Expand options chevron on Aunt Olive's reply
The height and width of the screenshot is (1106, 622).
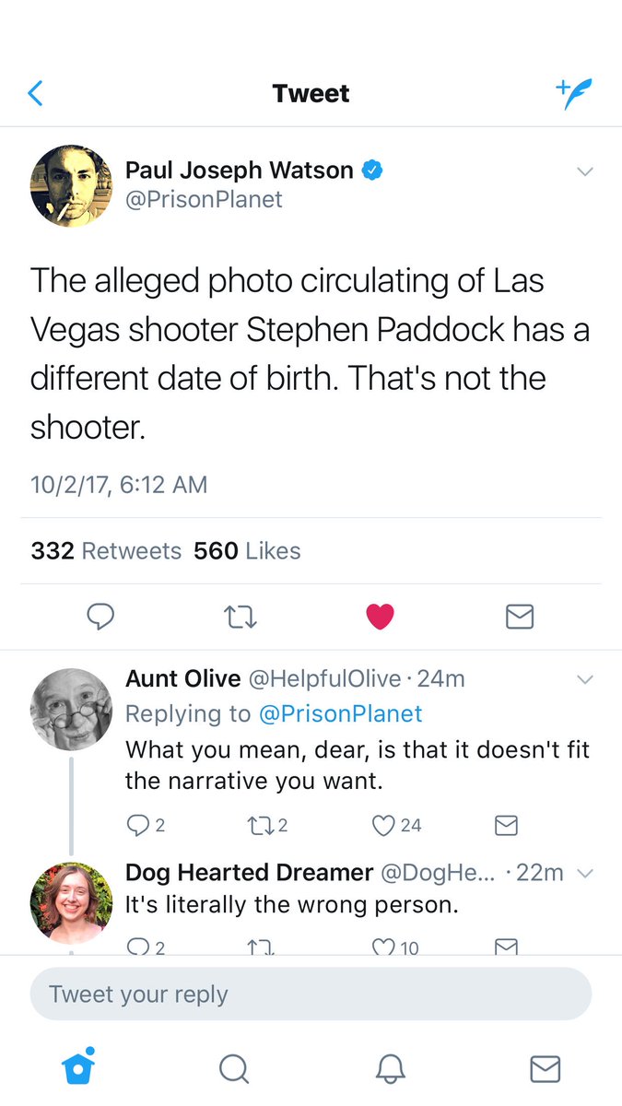coord(584,680)
